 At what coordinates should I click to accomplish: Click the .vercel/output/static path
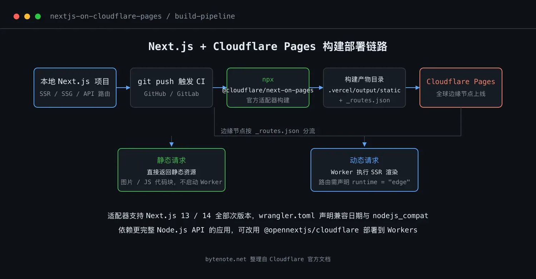point(364,90)
